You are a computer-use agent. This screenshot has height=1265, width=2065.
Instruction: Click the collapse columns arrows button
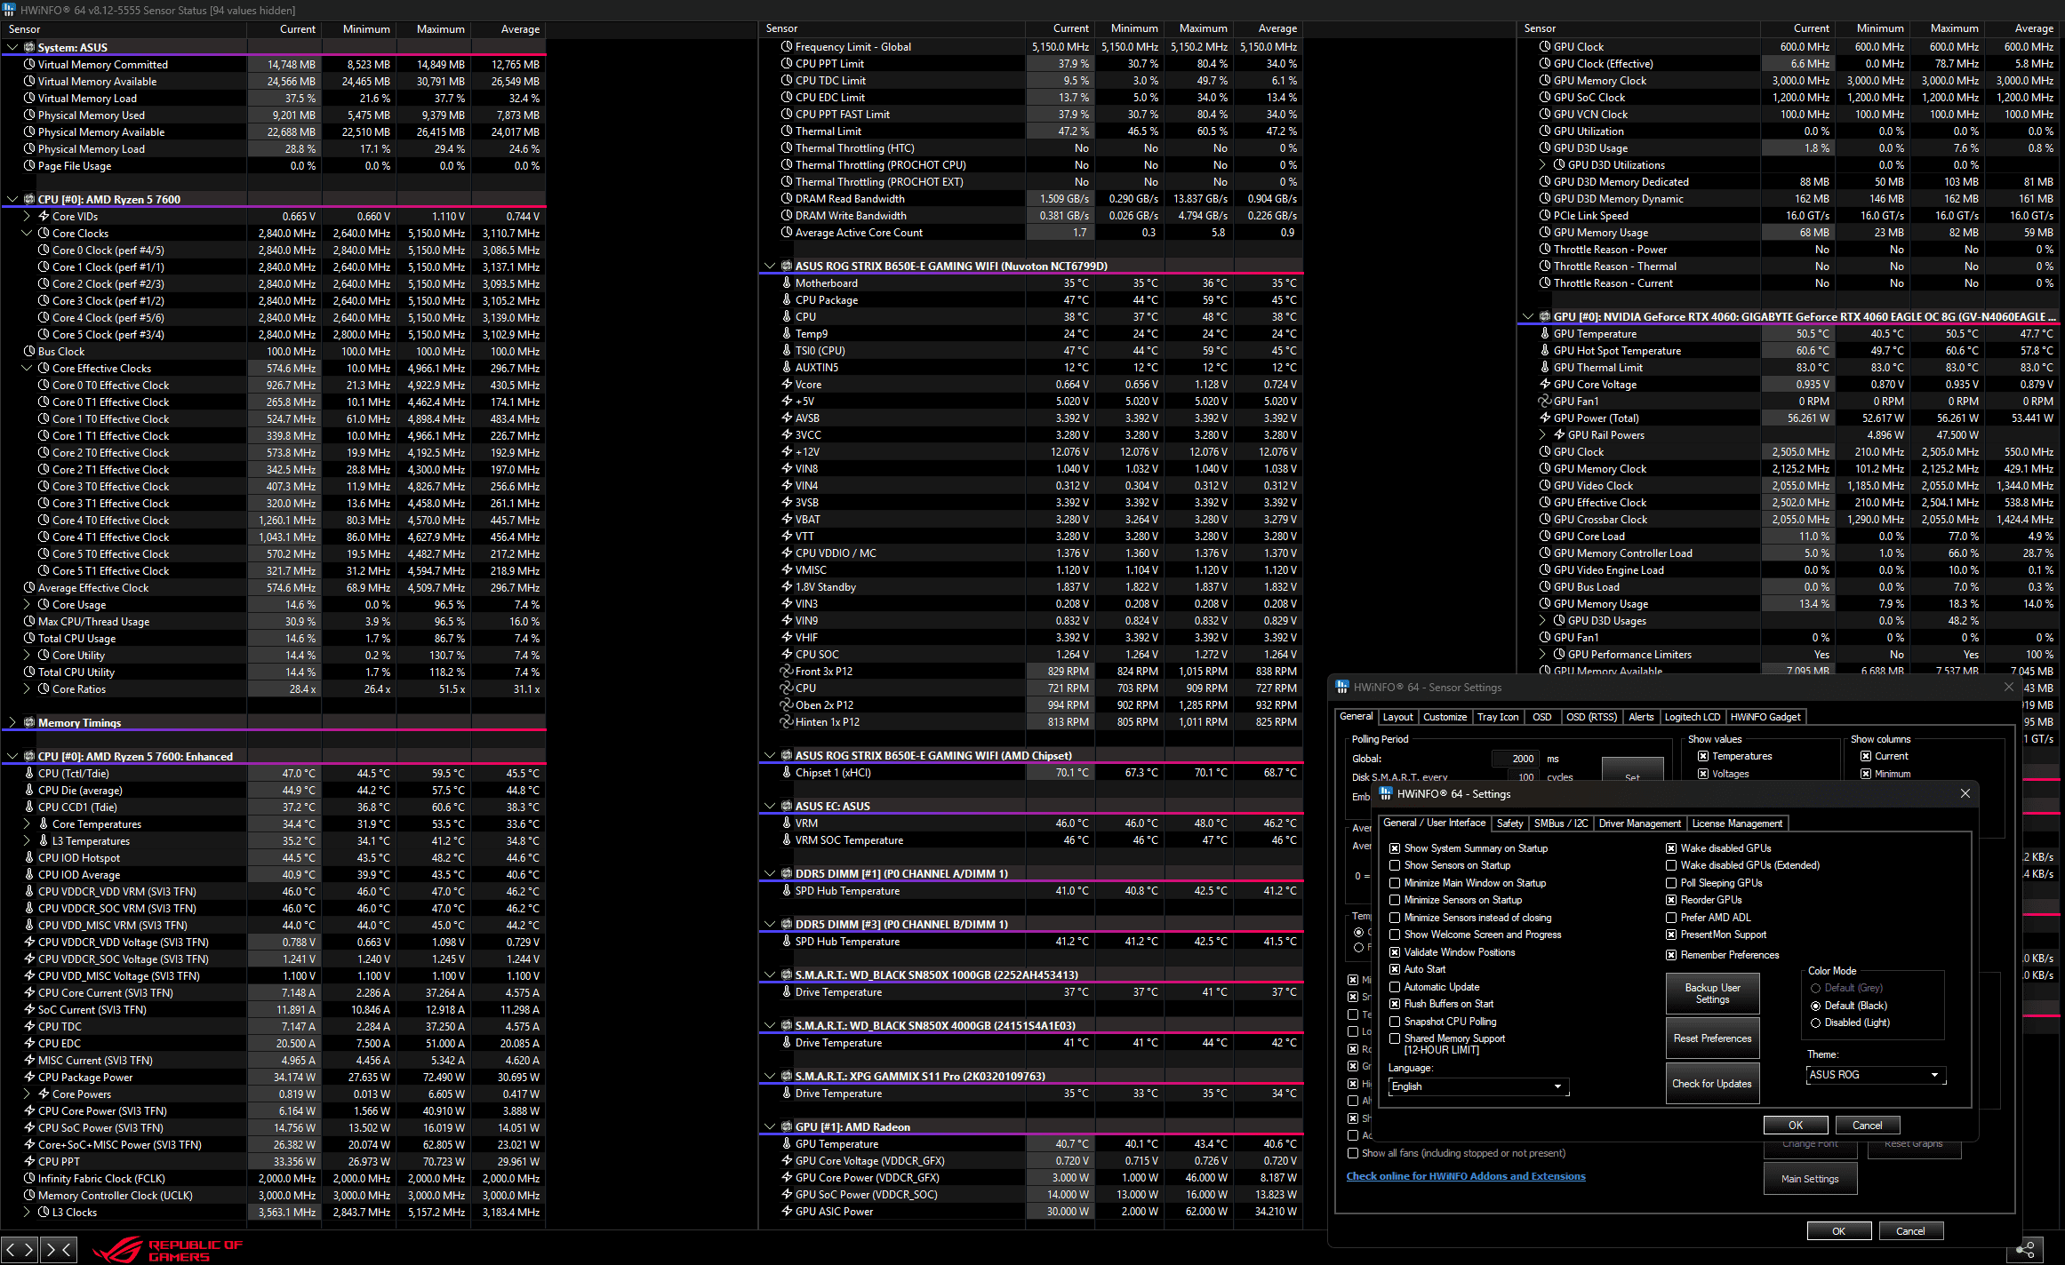[x=58, y=1250]
